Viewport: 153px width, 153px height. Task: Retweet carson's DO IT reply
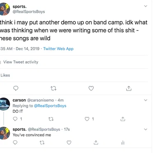[x=51, y=119]
